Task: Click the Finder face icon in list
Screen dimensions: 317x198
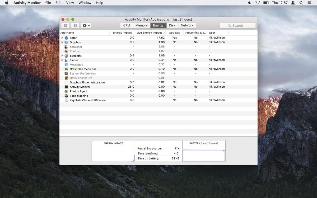Action: click(66, 60)
